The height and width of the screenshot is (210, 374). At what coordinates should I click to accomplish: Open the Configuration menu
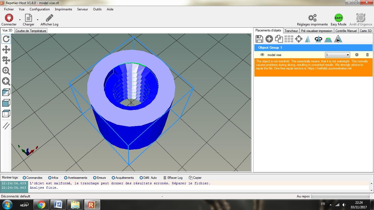pos(40,9)
